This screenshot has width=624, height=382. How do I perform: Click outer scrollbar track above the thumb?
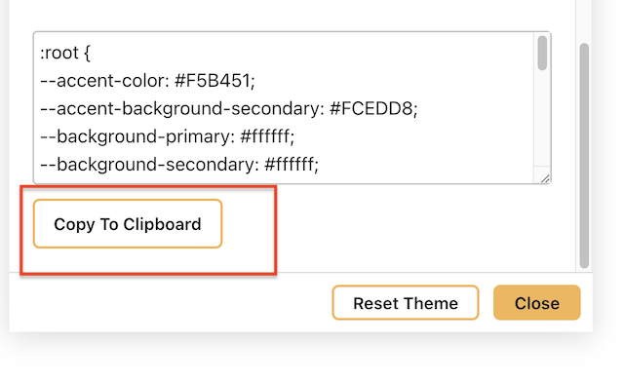point(584,21)
